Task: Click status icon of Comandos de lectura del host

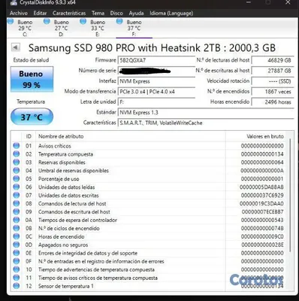Action: point(17,203)
